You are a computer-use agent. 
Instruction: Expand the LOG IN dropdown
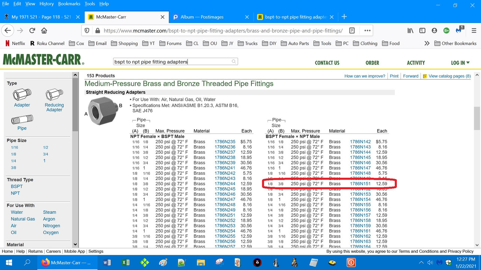pos(460,63)
